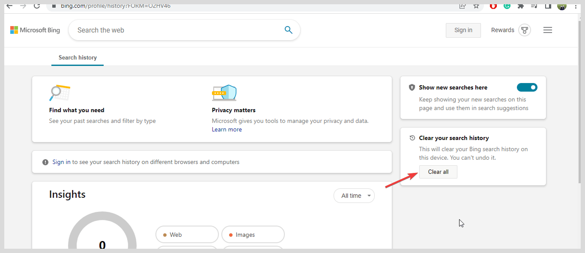Viewport: 585px width, 253px height.
Task: Click inside the Search the web field
Action: [171, 30]
